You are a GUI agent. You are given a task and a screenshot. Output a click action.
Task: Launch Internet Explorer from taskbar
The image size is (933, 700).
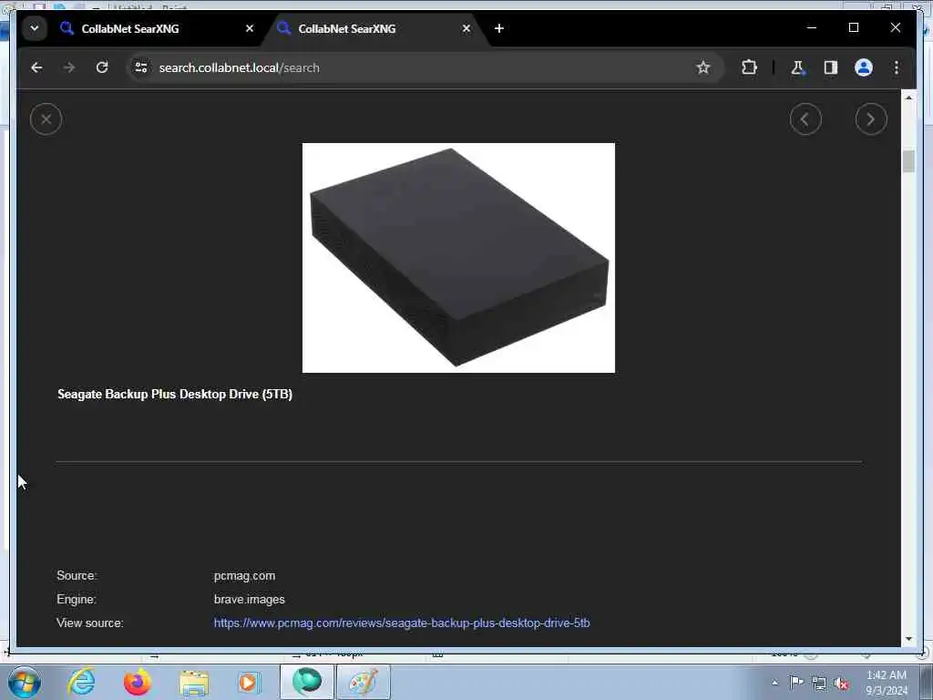tap(81, 682)
